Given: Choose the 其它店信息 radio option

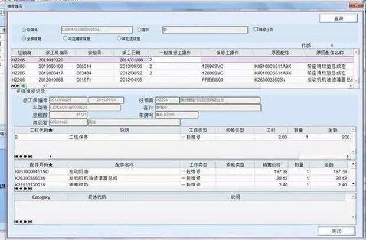Looking at the screenshot, I should point(119,38).
